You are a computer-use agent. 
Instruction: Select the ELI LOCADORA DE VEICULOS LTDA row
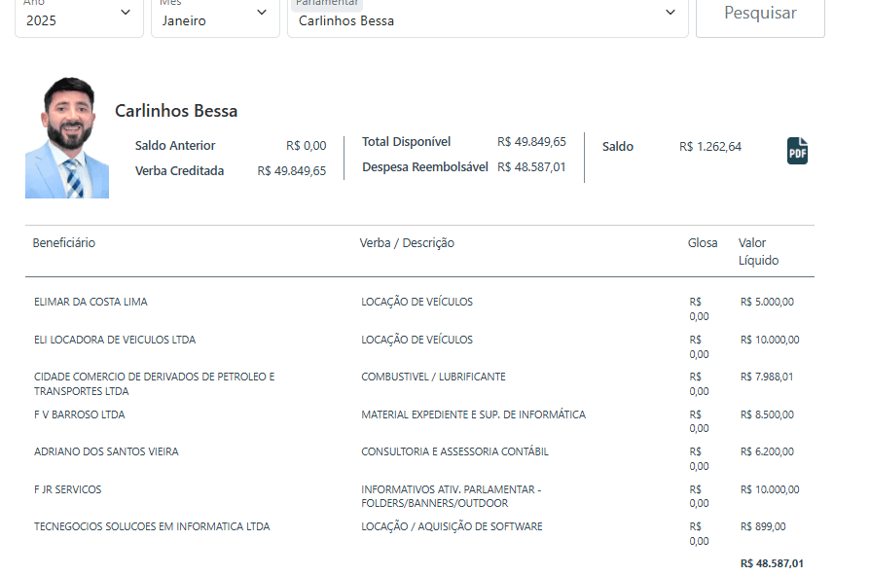coord(115,341)
